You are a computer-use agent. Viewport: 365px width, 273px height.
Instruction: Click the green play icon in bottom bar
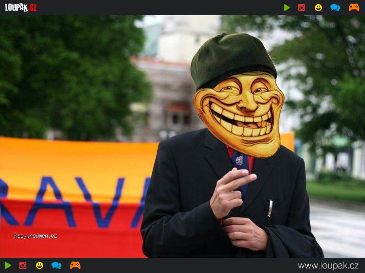pyautogui.click(x=8, y=265)
